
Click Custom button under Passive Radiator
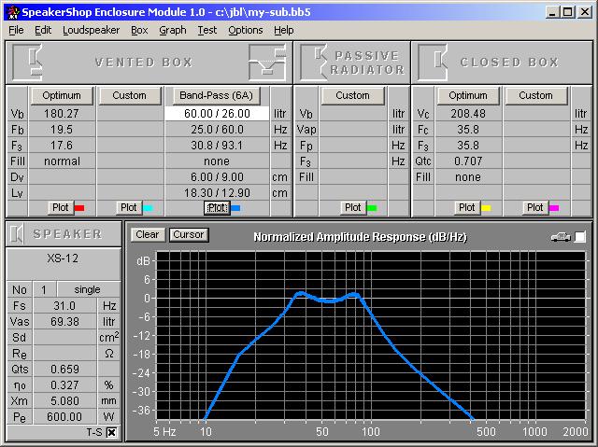coord(352,95)
